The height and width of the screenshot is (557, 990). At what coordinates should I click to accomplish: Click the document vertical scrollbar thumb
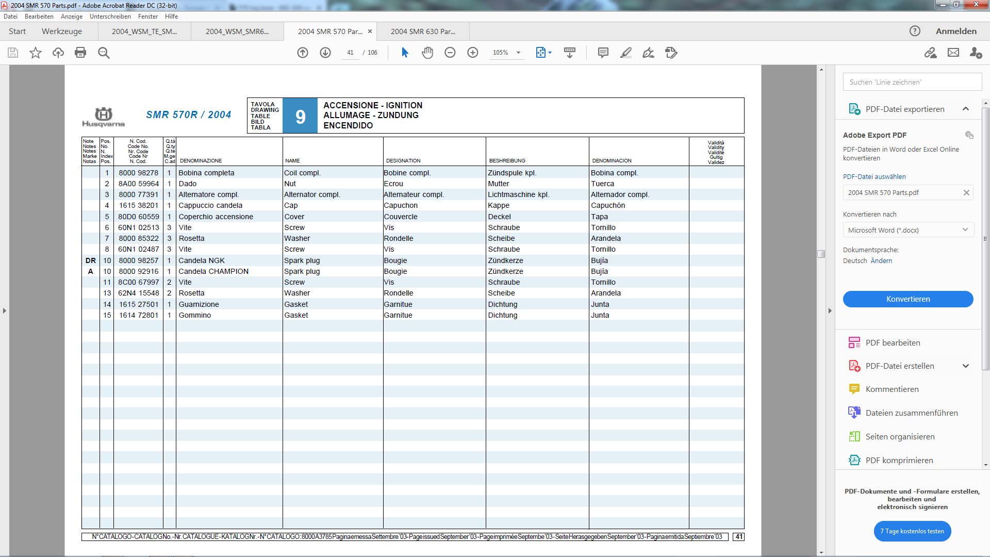click(x=821, y=254)
